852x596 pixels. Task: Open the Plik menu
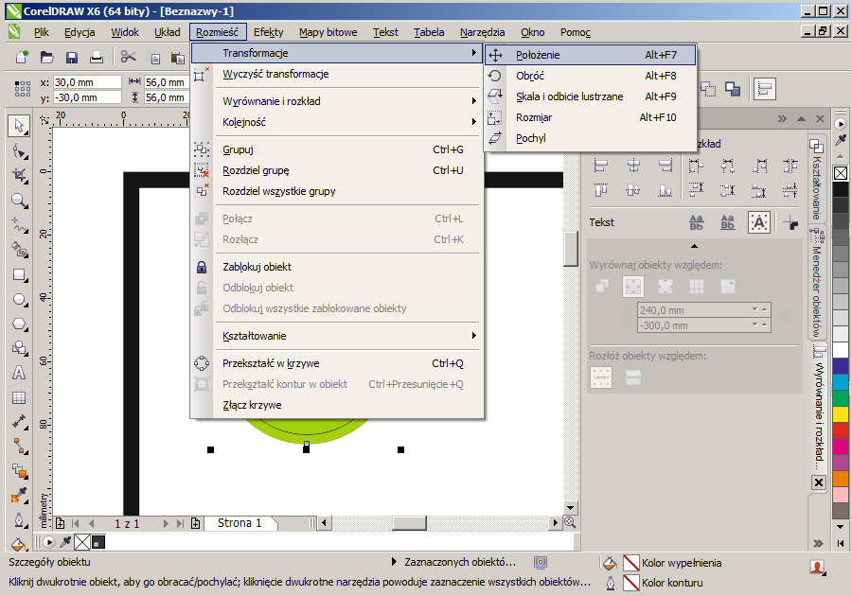[42, 32]
